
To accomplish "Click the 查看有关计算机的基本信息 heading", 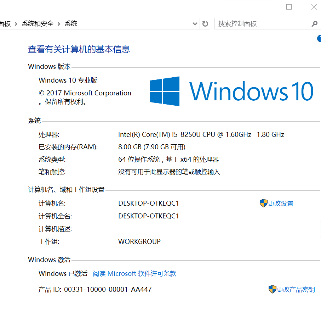I will pyautogui.click(x=79, y=49).
